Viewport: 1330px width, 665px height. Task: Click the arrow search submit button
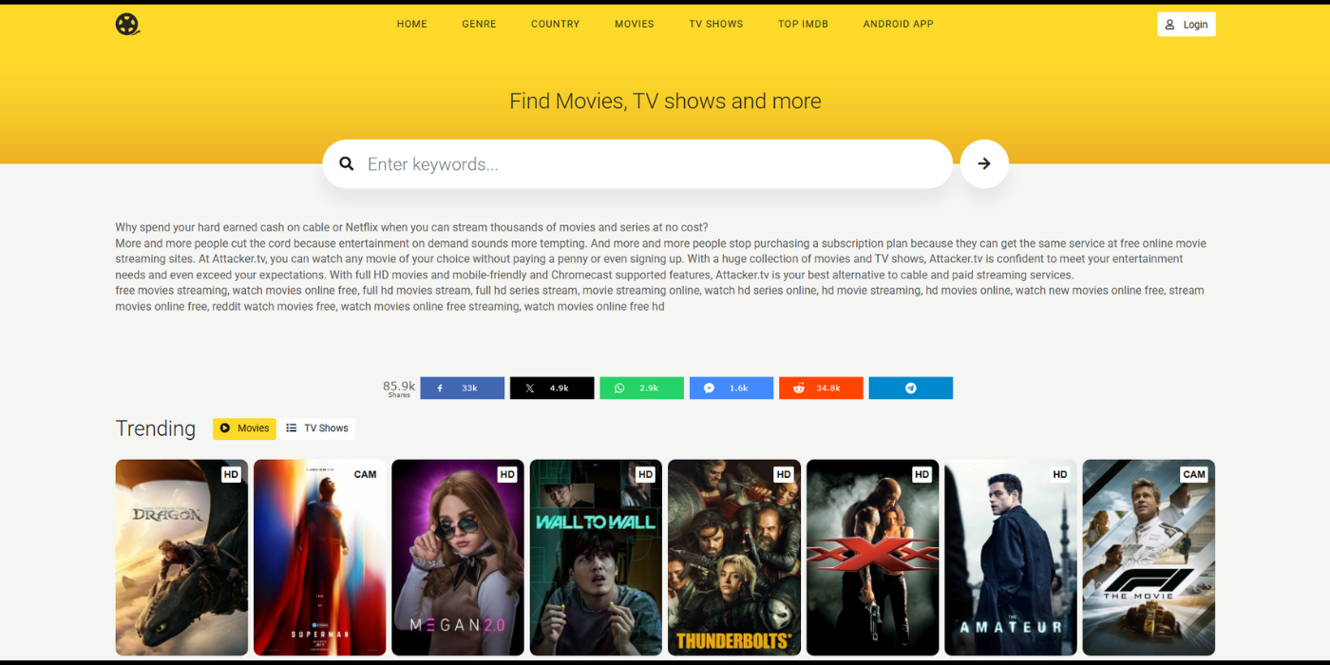point(984,163)
